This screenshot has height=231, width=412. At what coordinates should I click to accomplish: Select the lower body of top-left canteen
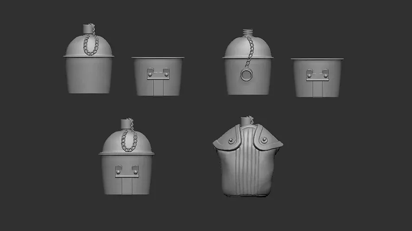click(89, 75)
